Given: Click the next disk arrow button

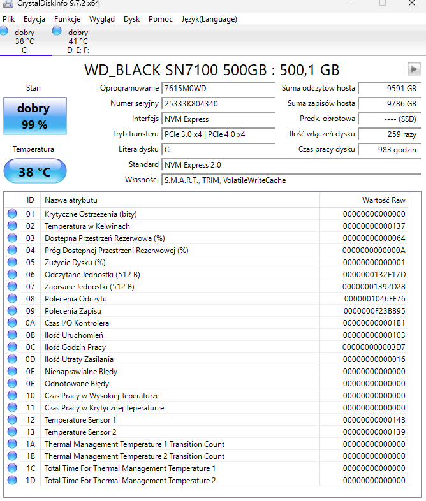Looking at the screenshot, I should [414, 69].
